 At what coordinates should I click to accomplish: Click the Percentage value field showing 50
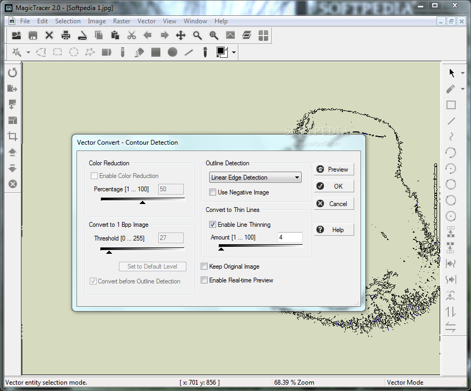[170, 189]
